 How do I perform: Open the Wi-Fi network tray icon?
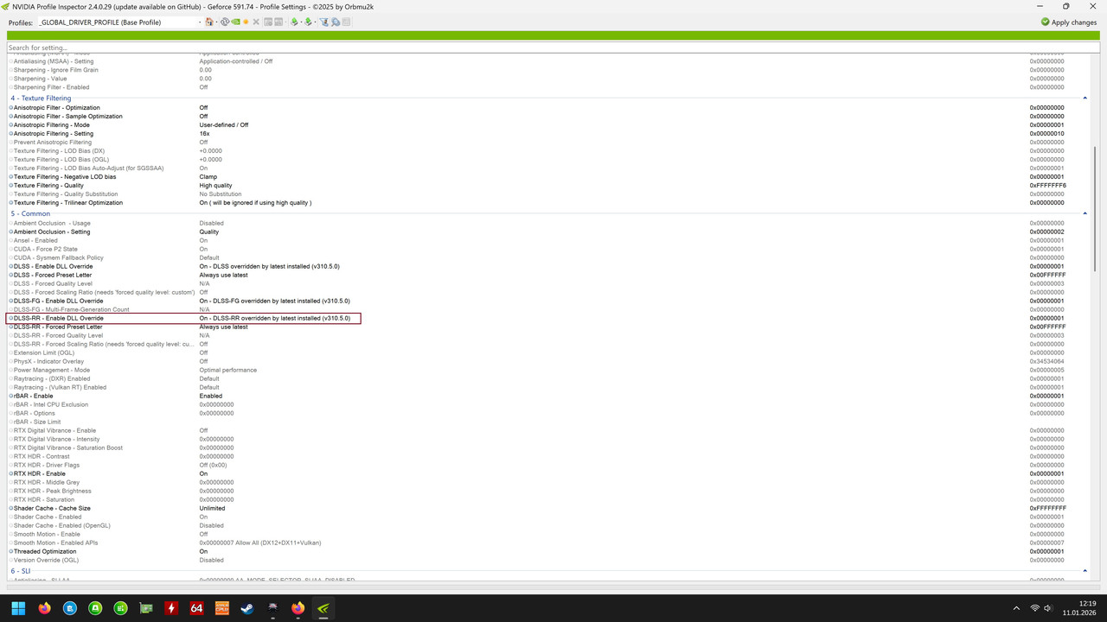1034,608
